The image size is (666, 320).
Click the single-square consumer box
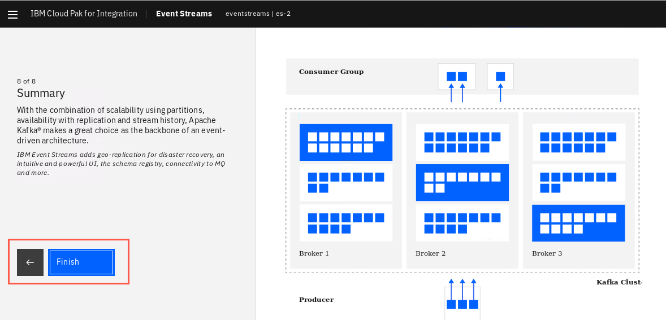(x=500, y=77)
